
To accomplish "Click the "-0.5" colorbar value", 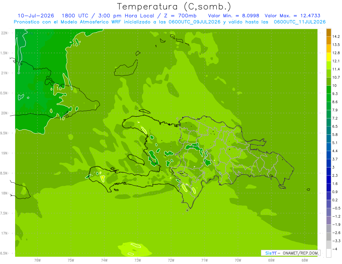I will point(336,208).
